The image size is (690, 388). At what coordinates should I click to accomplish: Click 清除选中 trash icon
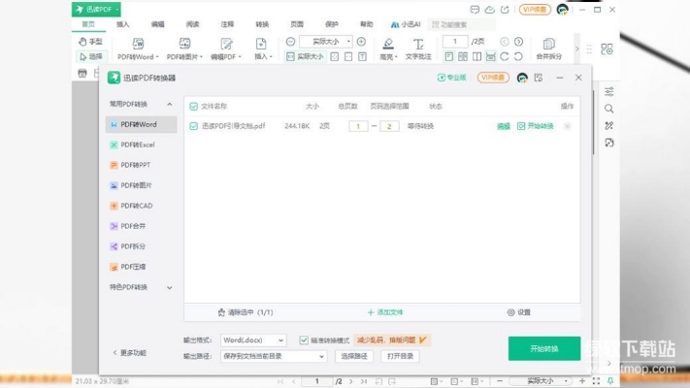[x=221, y=312]
